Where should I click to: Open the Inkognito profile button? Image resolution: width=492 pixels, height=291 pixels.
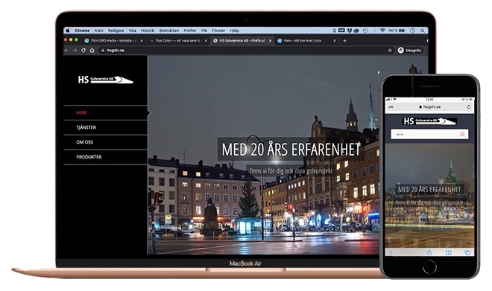(409, 51)
